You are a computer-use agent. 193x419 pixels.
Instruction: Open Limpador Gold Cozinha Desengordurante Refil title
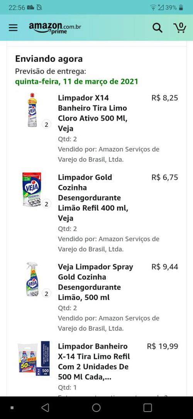[x=93, y=198]
